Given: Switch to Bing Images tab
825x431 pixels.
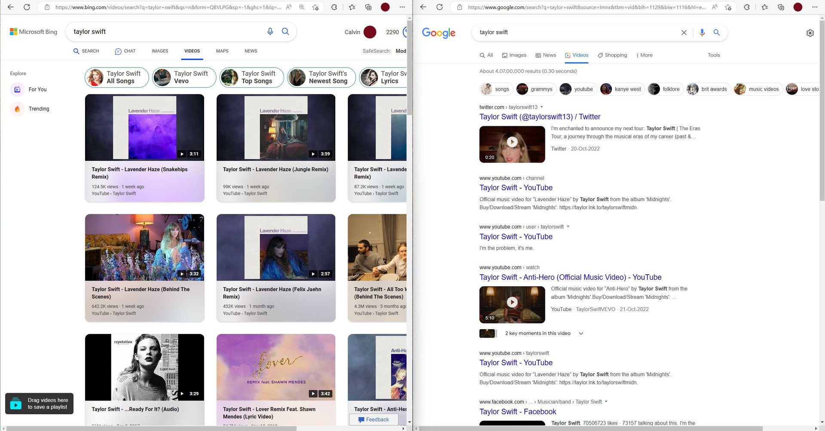Looking at the screenshot, I should pyautogui.click(x=160, y=51).
